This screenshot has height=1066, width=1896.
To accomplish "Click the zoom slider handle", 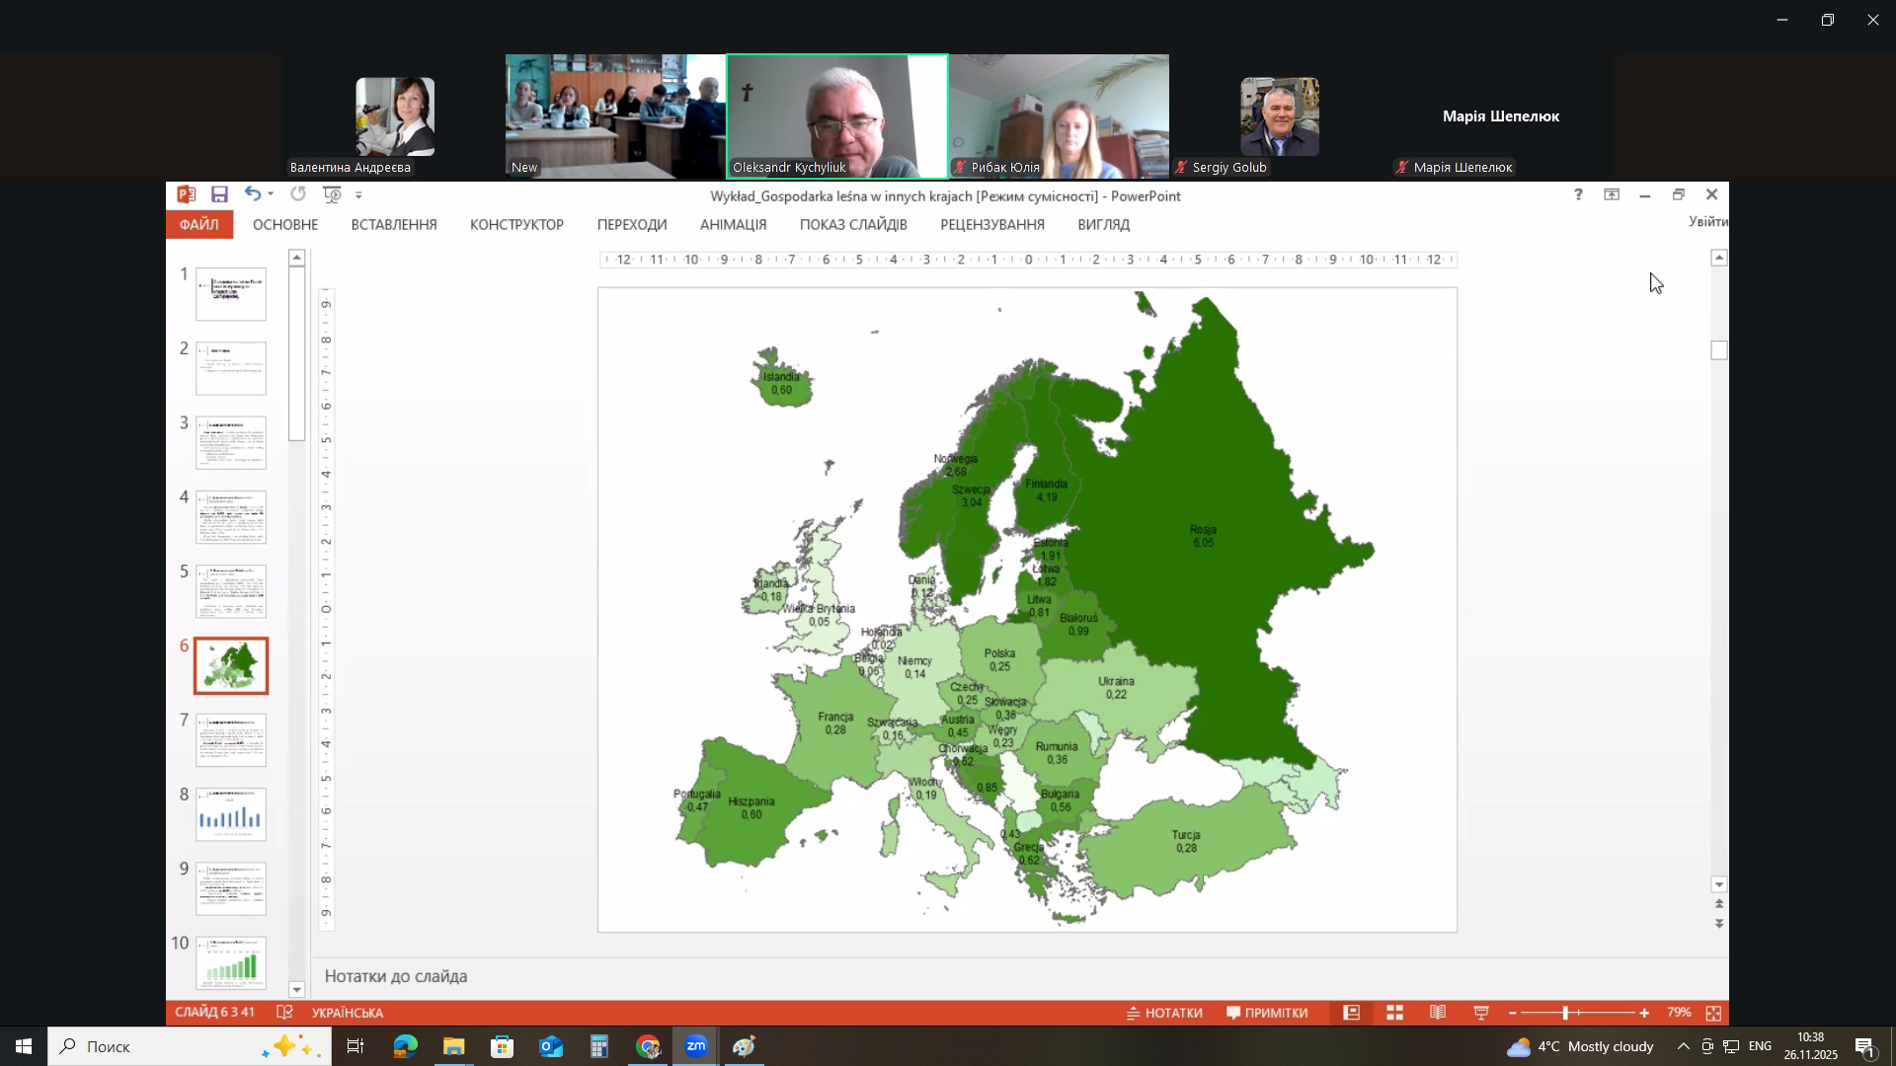I will point(1565,1013).
